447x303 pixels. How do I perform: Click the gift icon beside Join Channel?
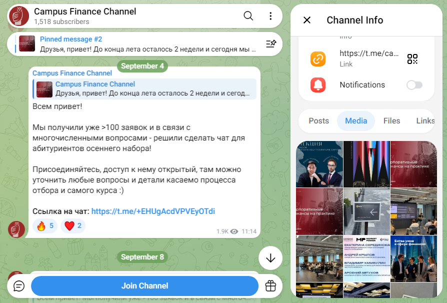coord(270,286)
